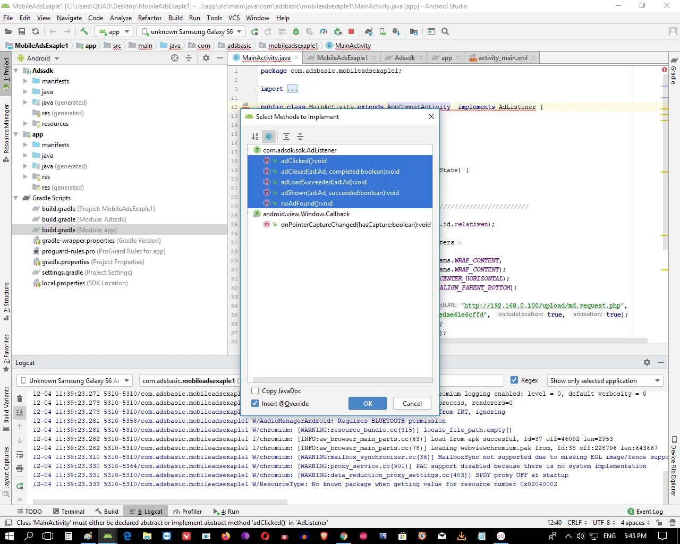
Task: Open Logcat settings gear icon
Action: (x=647, y=362)
